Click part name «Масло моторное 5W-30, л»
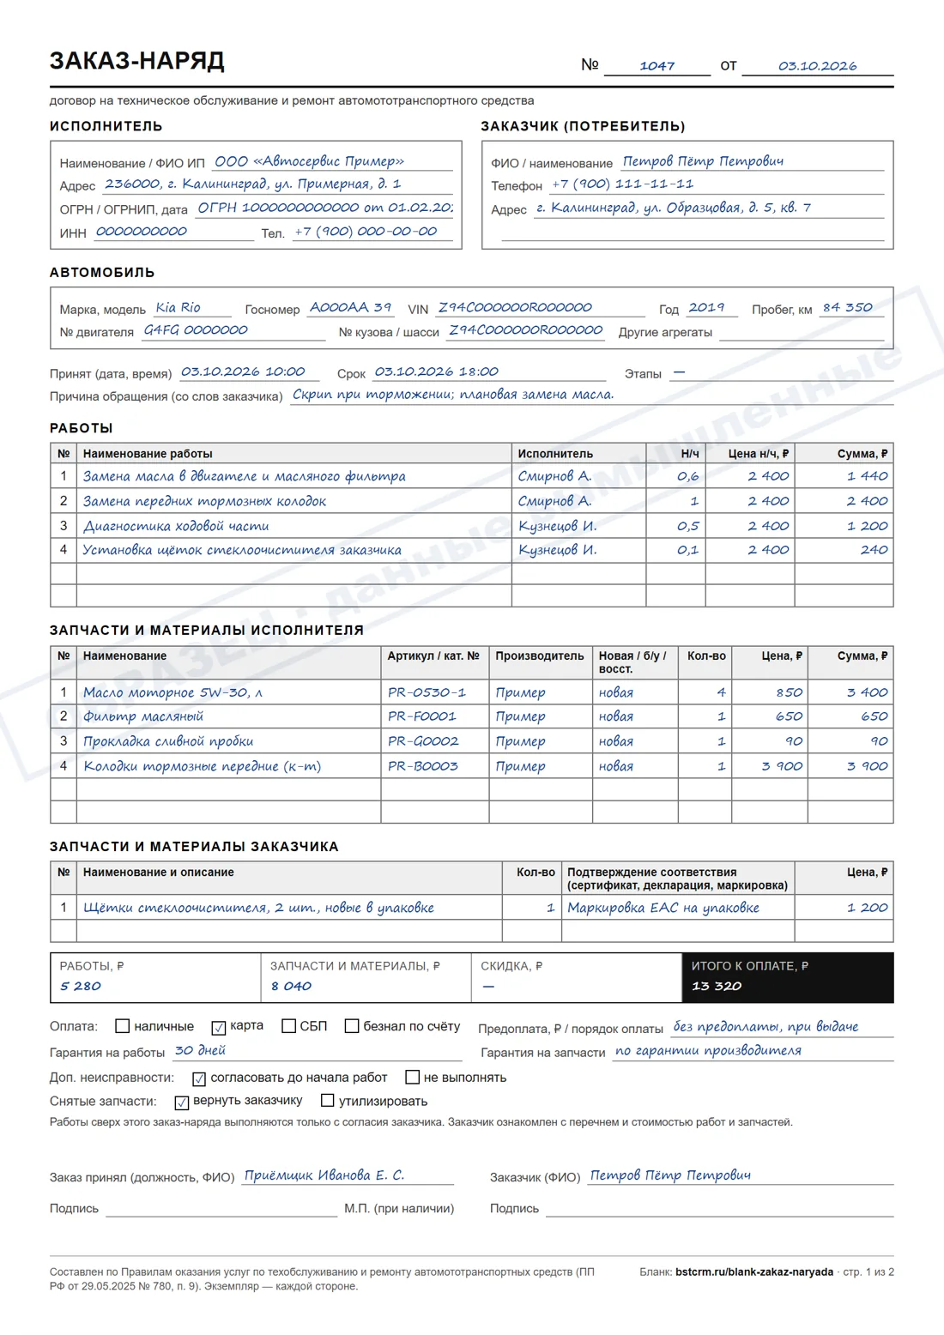This screenshot has height=1335, width=944. point(172,692)
